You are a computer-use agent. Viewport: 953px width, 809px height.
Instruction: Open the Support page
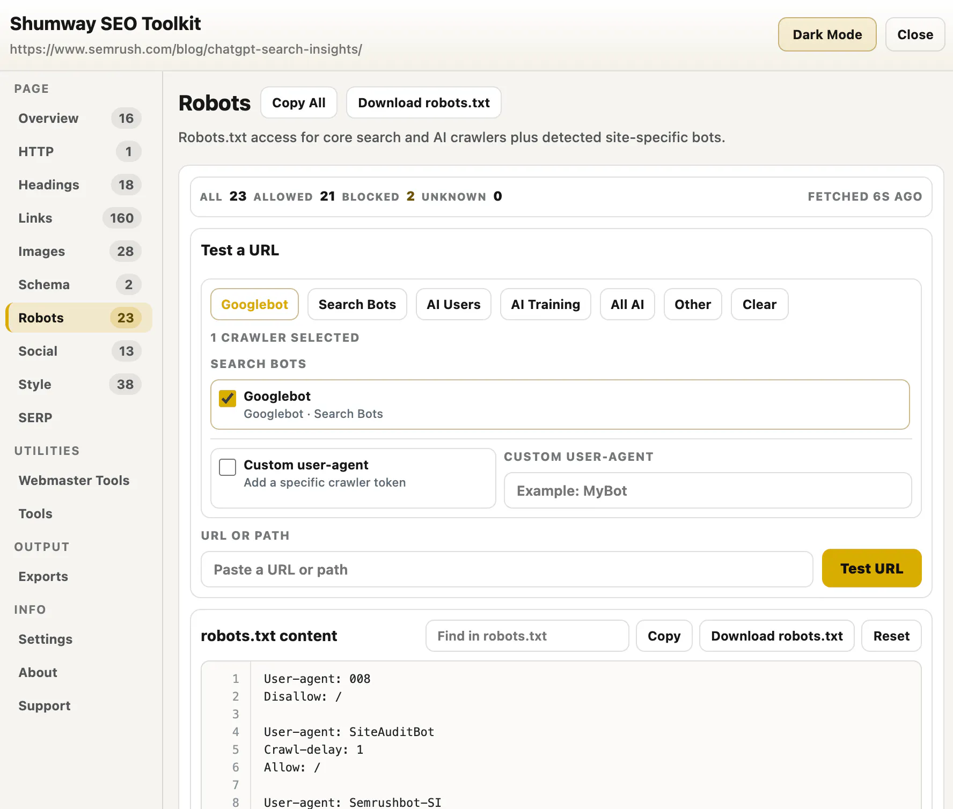(x=79, y=705)
